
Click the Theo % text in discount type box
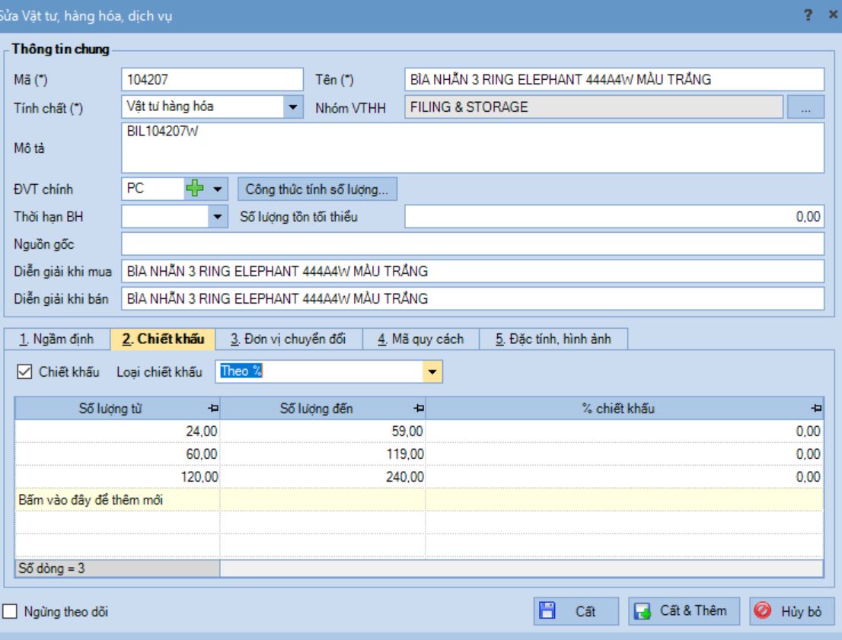coord(241,371)
